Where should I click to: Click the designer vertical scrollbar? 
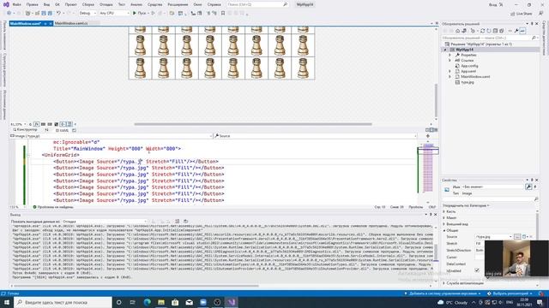coord(436,101)
